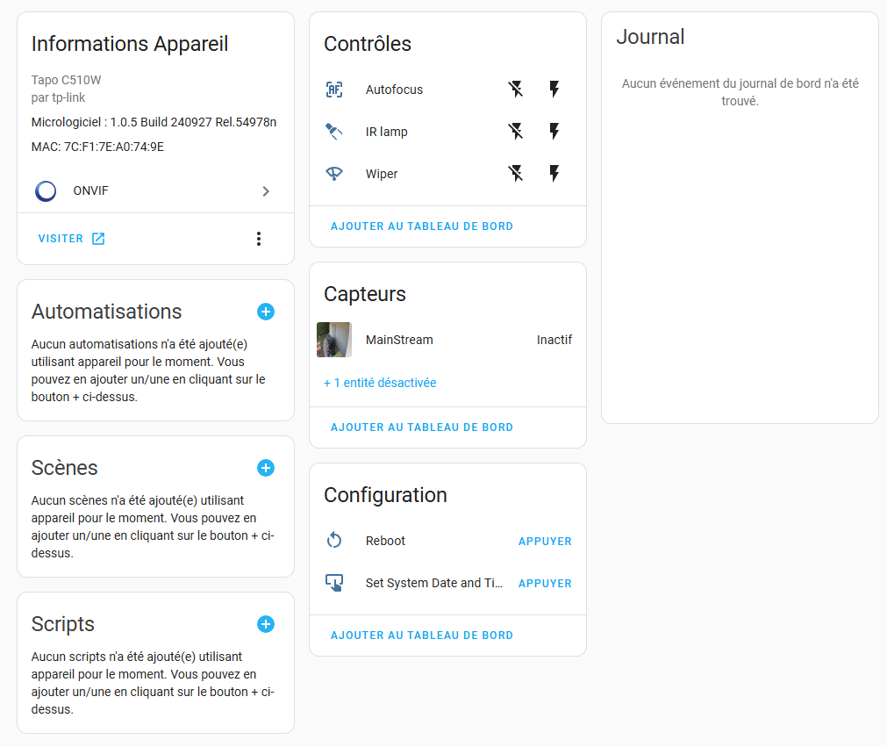Add a new script with plus icon
Viewport: 887px width, 747px height.
click(266, 624)
